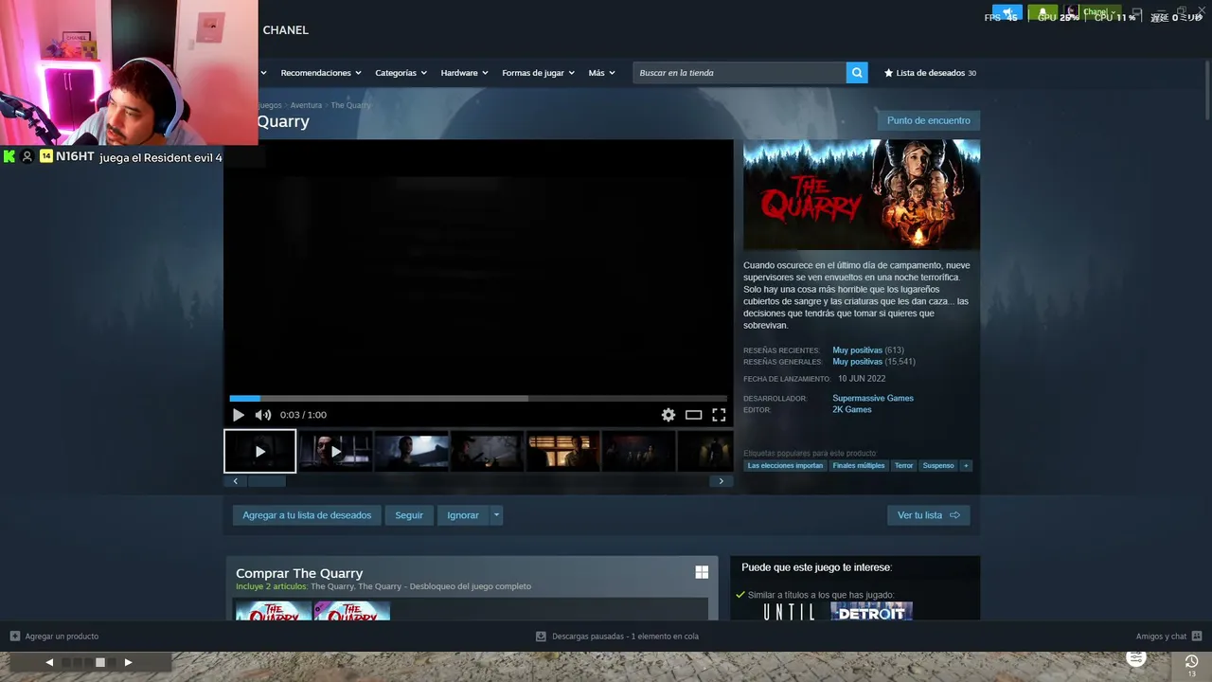Image resolution: width=1212 pixels, height=682 pixels.
Task: Click the add product plus icon
Action: 15,637
